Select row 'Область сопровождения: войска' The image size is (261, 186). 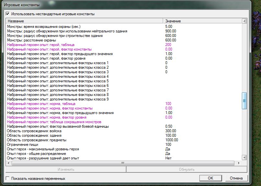[124, 131]
